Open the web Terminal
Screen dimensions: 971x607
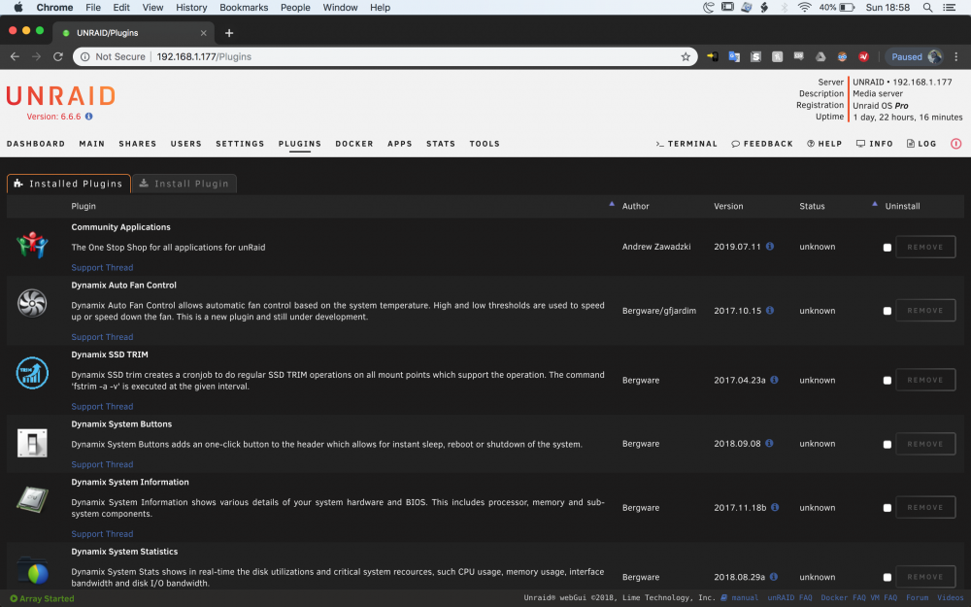pos(686,144)
